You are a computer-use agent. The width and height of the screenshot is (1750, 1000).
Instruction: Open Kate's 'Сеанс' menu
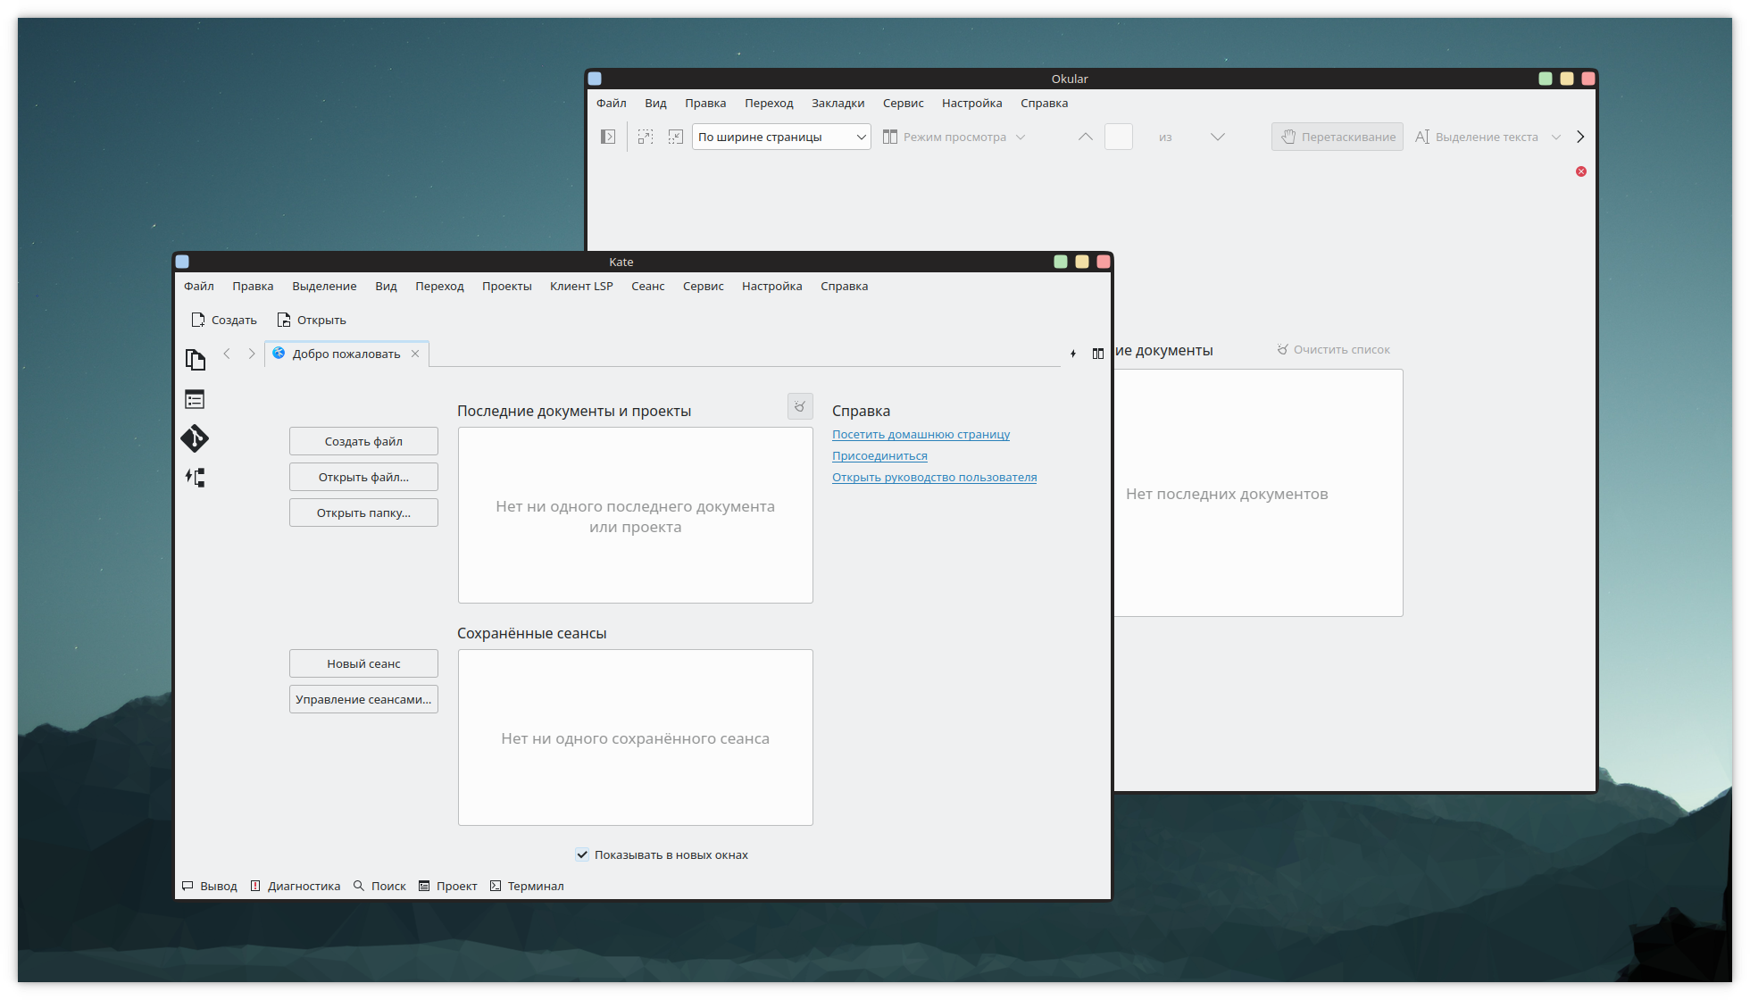click(x=648, y=286)
